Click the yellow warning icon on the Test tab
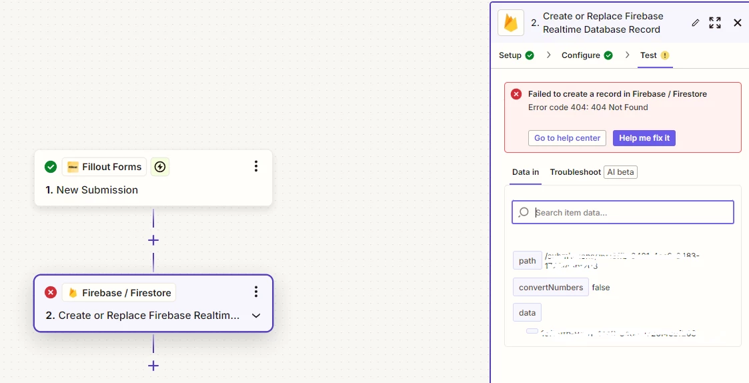 (x=665, y=55)
